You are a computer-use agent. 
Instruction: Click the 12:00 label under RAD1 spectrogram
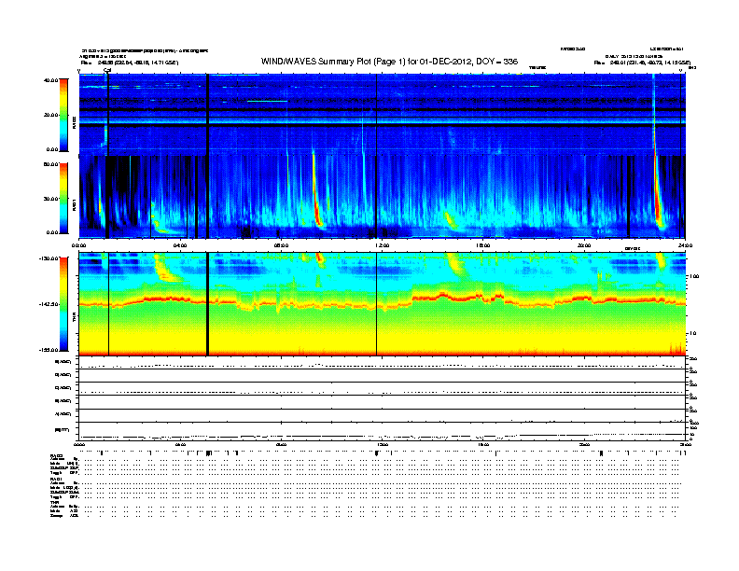point(382,245)
